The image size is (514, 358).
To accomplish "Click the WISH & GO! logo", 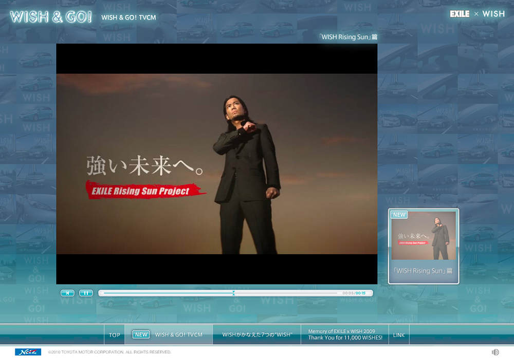I will tap(51, 17).
